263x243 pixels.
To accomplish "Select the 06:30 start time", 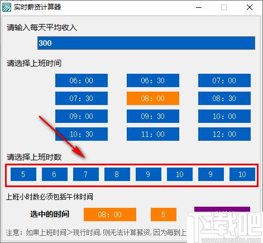I will pos(153,80).
